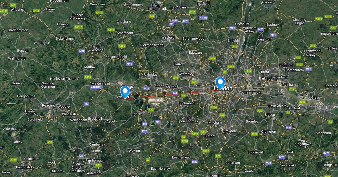Click the Croydon place label
This screenshot has height=177, width=338.
tap(230, 131)
